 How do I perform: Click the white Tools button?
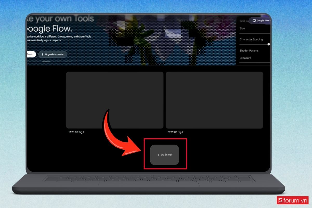[31, 54]
